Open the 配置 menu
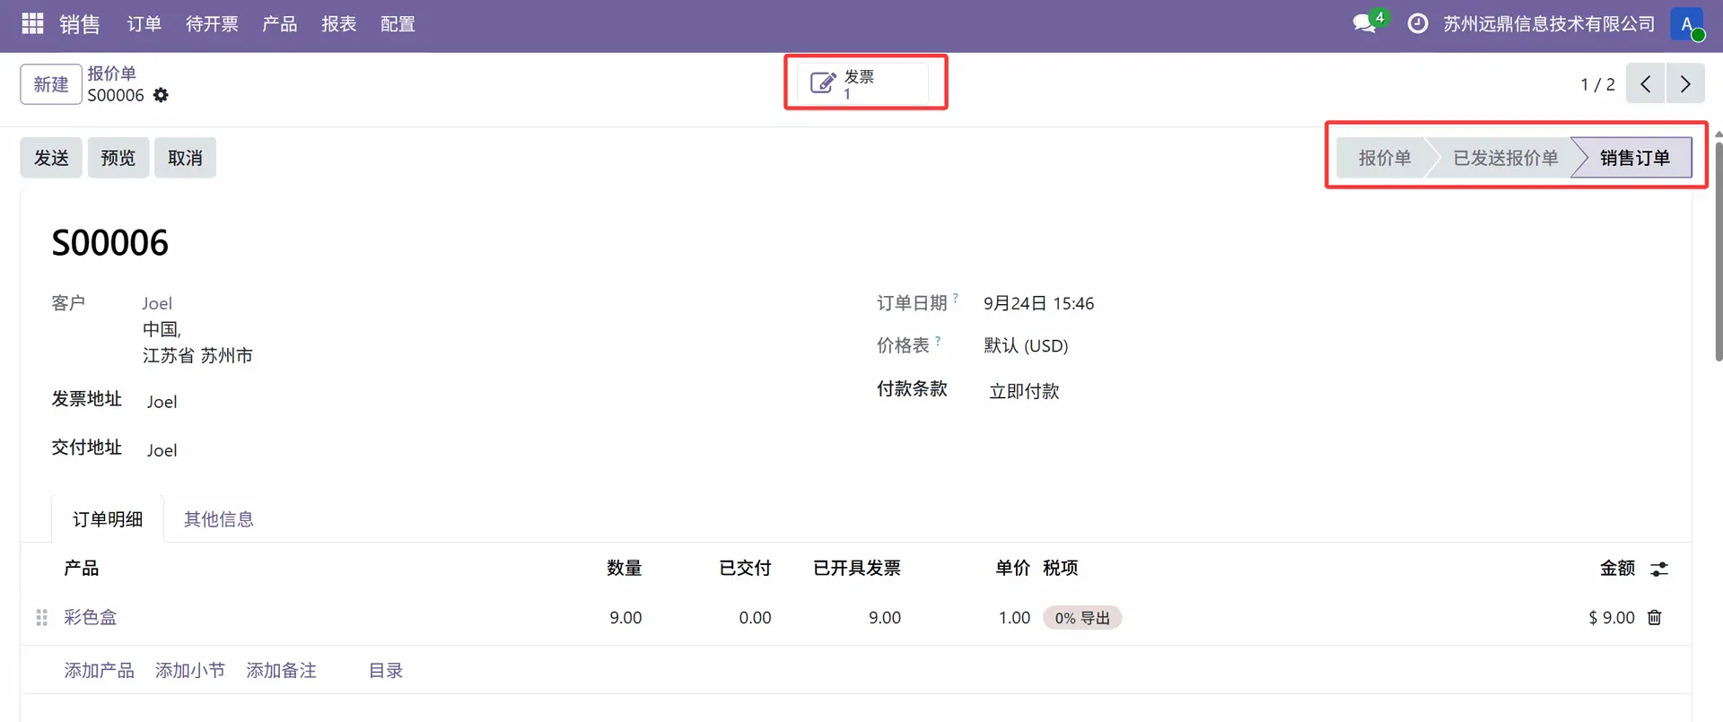 click(398, 24)
